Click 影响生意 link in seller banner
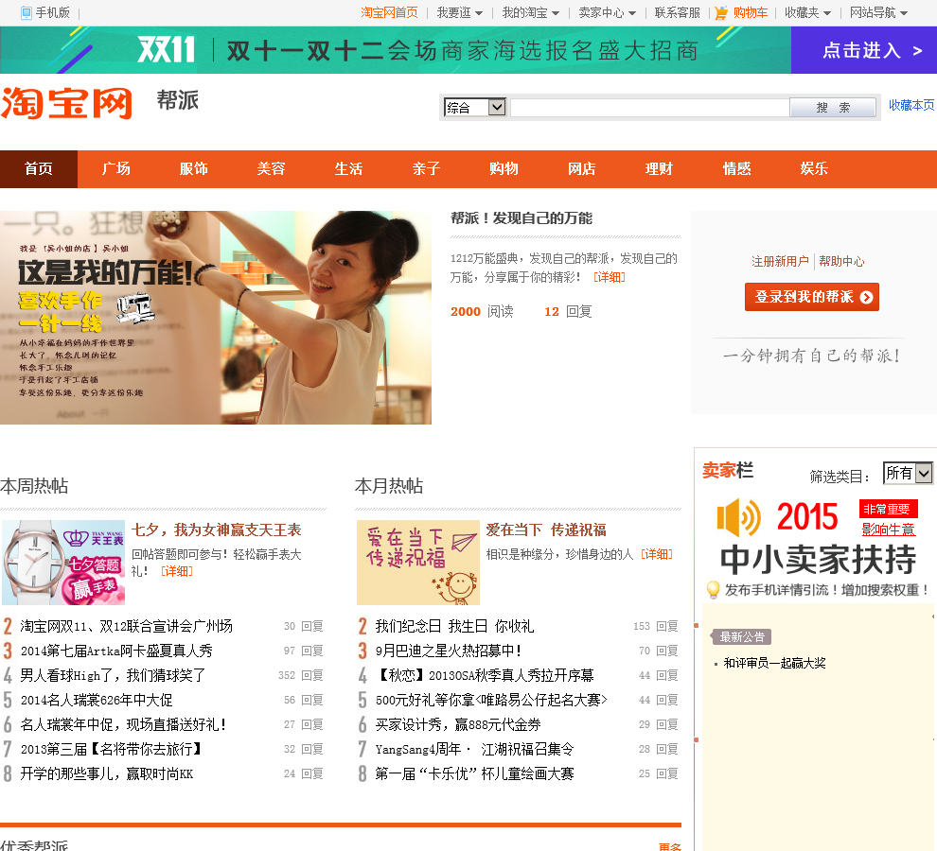 [x=889, y=530]
